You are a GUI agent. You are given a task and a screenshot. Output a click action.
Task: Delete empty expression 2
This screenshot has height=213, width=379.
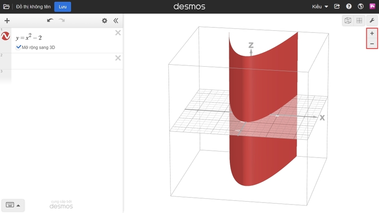coord(118,58)
